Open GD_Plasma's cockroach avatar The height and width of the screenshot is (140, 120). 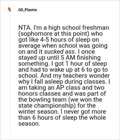coord(9,10)
